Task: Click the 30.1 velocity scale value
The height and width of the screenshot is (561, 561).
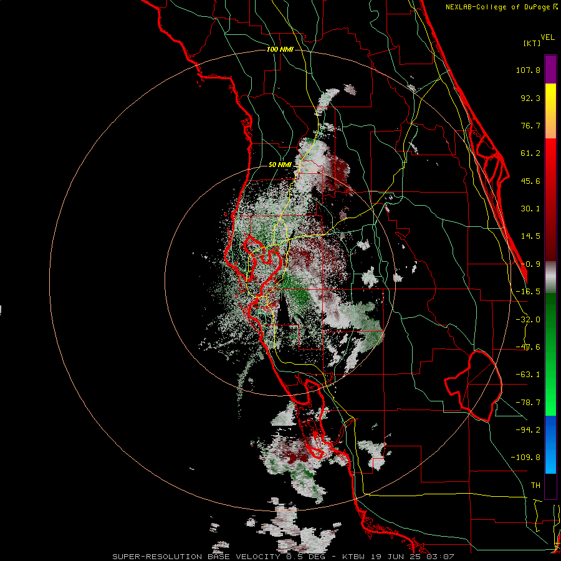Action: tap(530, 209)
